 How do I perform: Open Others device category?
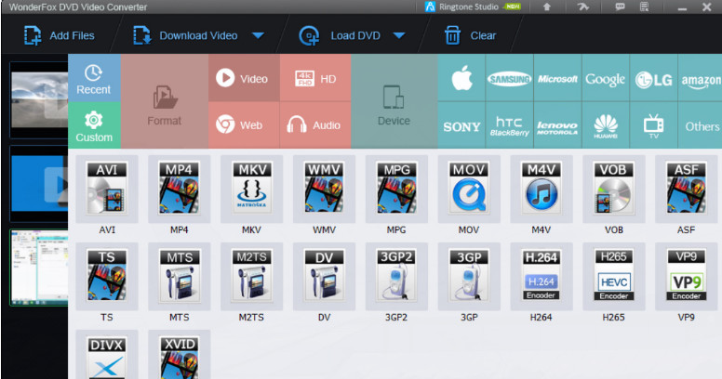pos(700,125)
